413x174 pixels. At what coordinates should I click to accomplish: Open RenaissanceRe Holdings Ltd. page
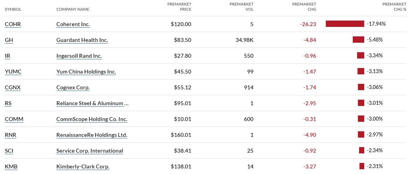[92, 135]
